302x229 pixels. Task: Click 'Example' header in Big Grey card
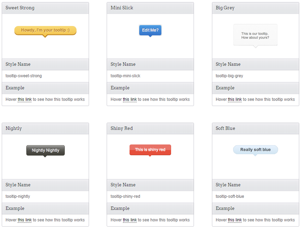[x=256, y=88]
